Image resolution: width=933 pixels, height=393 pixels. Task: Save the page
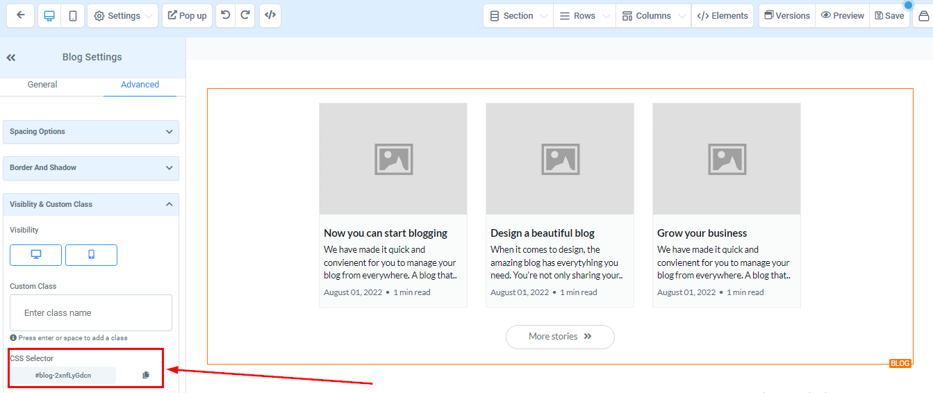pos(889,15)
